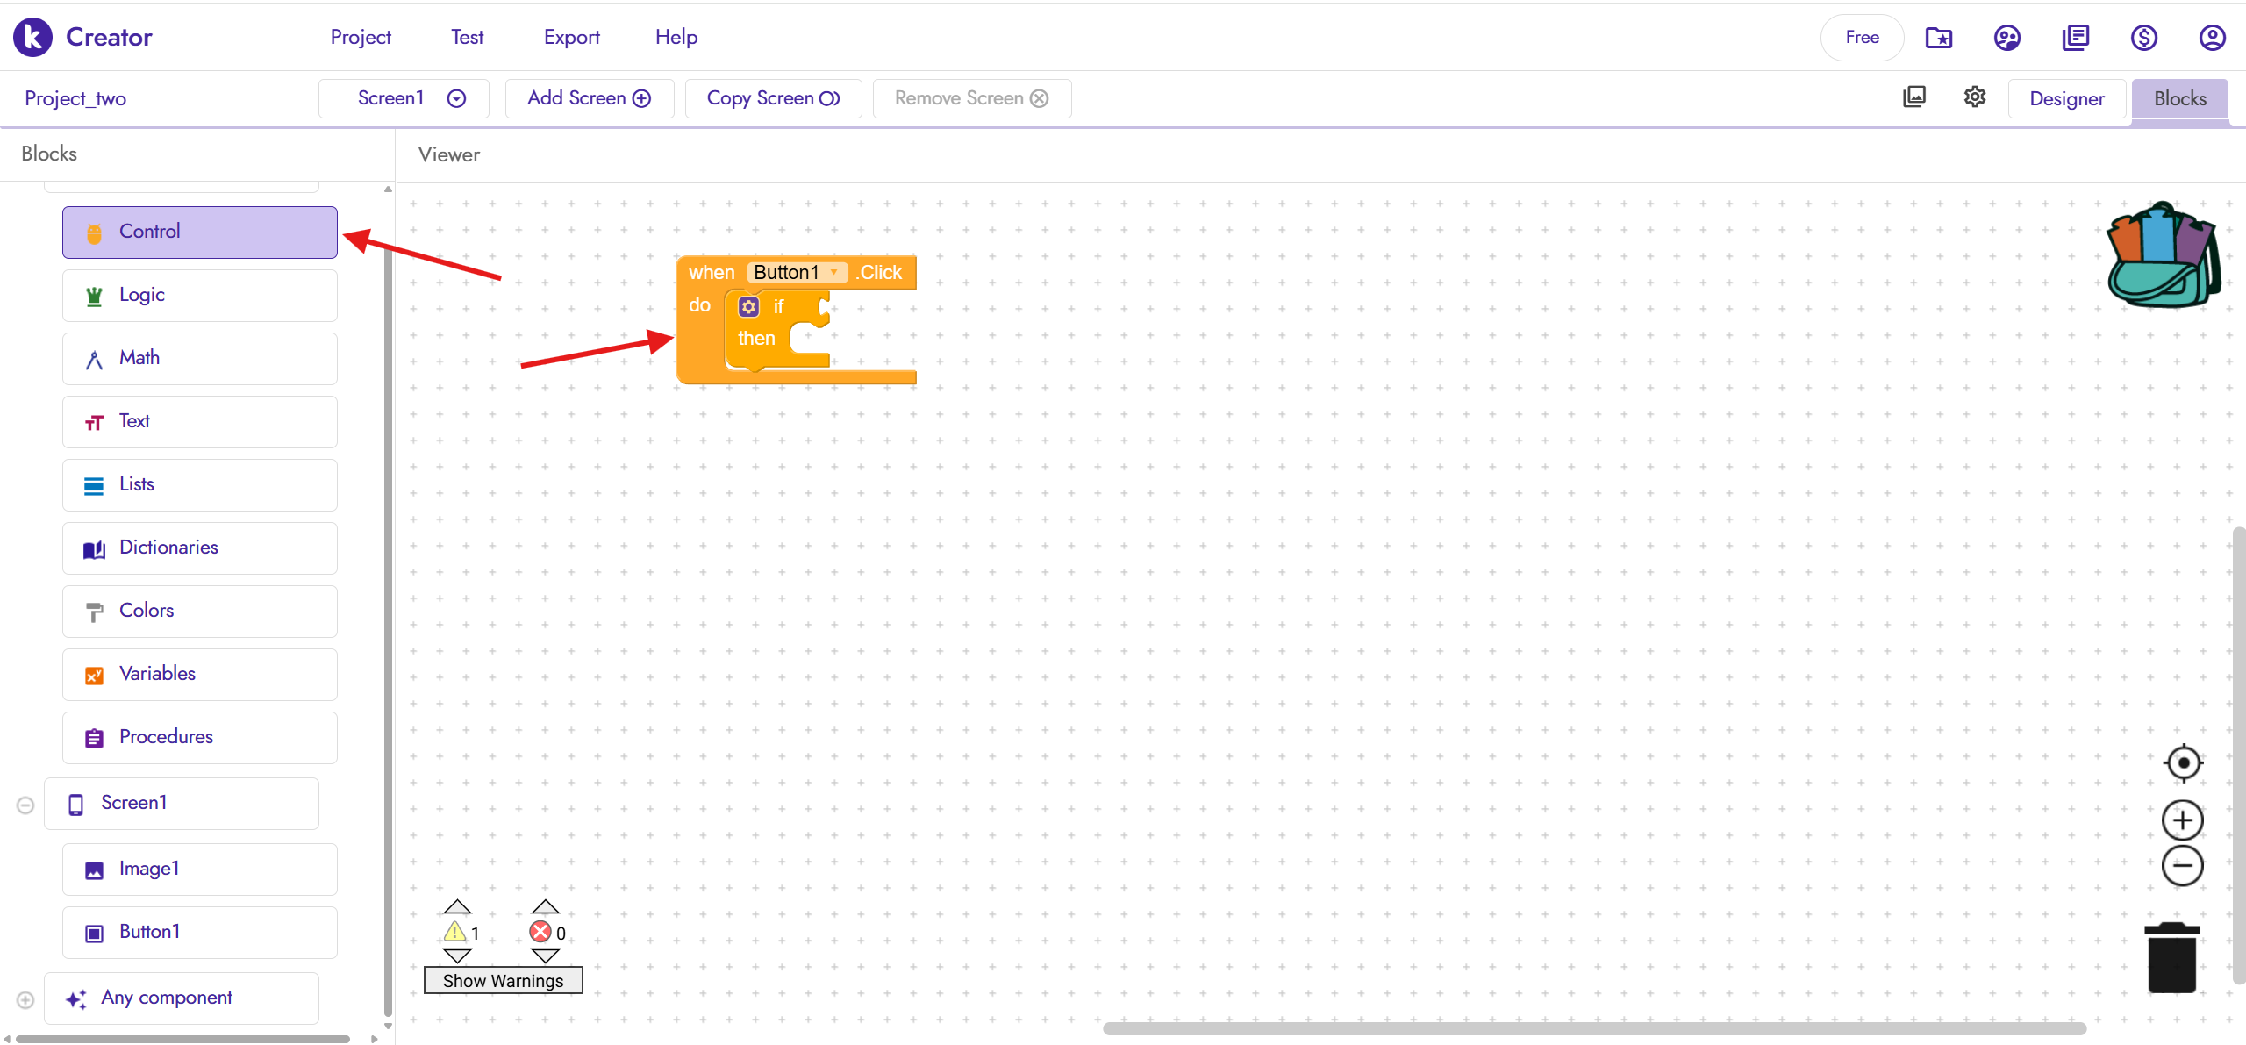This screenshot has height=1045, width=2246.
Task: Toggle Show Warnings button
Action: (503, 980)
